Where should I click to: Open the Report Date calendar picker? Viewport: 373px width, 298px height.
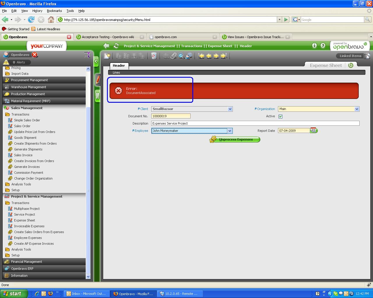point(313,130)
